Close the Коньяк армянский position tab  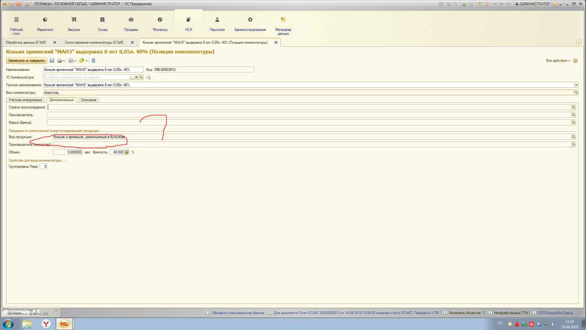point(276,42)
